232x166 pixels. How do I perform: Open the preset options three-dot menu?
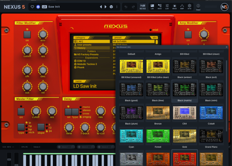click(x=117, y=7)
